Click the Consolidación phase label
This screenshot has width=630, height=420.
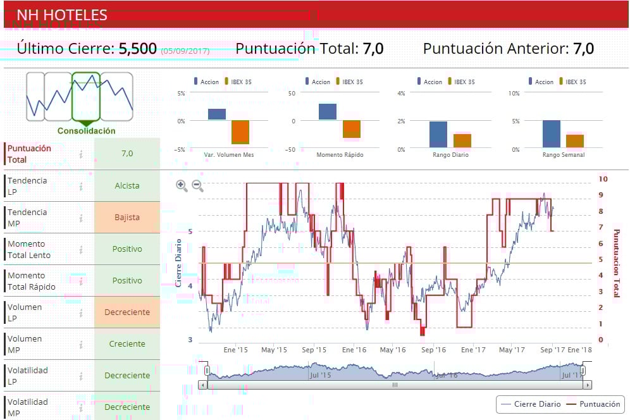click(x=87, y=131)
